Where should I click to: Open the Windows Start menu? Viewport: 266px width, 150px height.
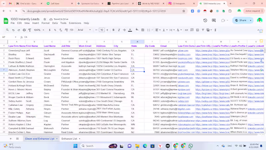[75, 146]
